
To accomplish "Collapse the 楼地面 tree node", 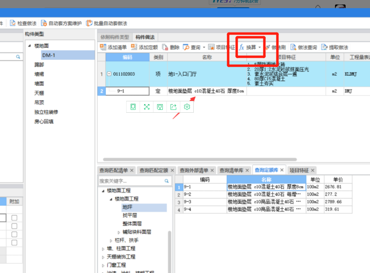I will pos(29,46).
